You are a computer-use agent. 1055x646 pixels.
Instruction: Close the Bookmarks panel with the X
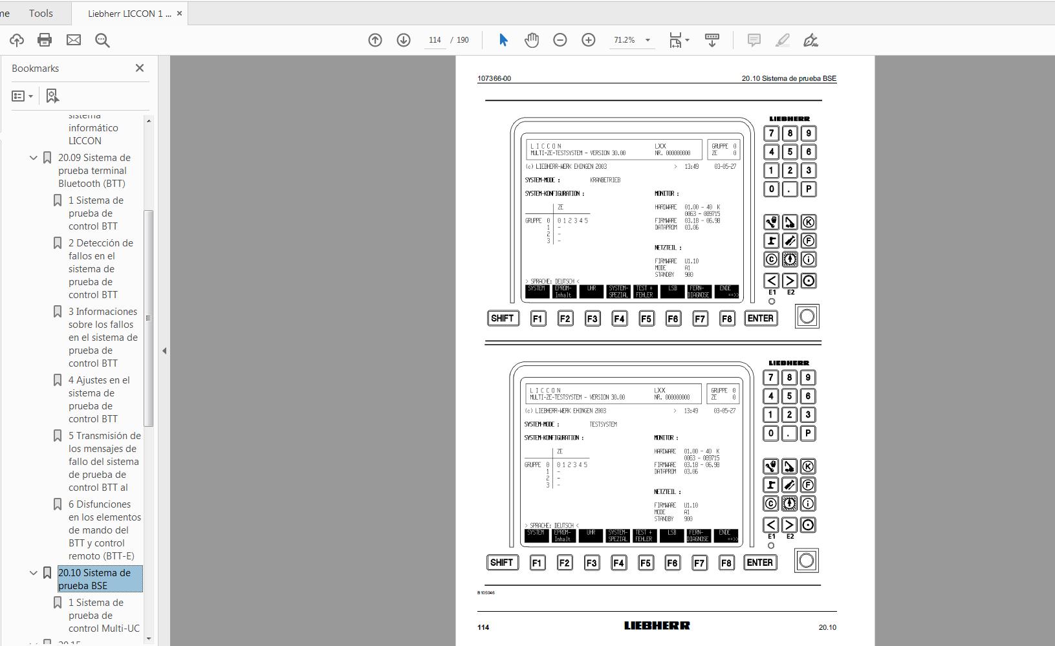point(139,68)
